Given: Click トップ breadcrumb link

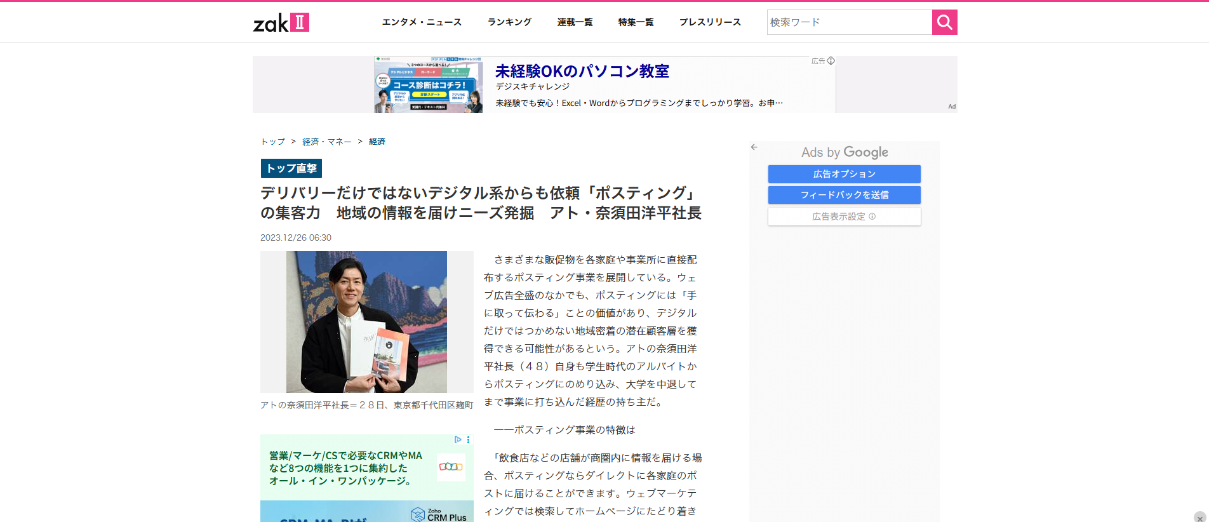Looking at the screenshot, I should pos(273,142).
